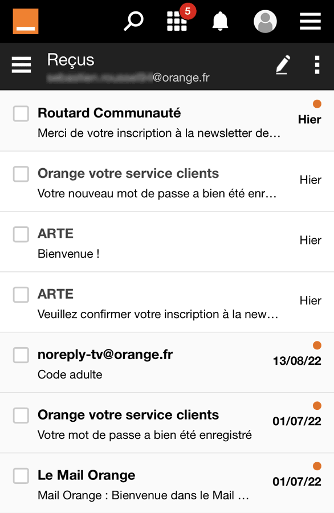Open the mail folders menu beside Reçus
Viewport: 334px width, 513px height.
tap(22, 65)
